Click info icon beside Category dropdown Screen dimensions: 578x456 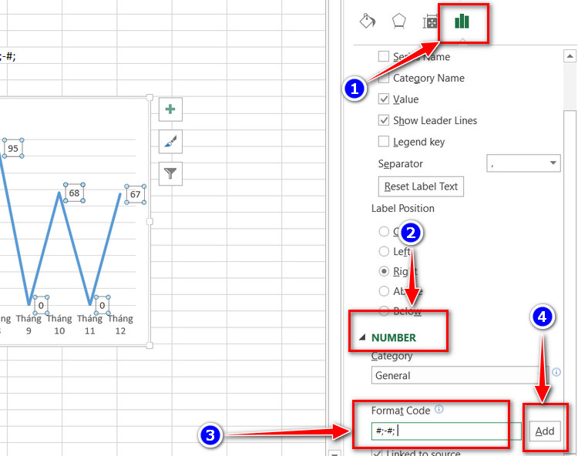(x=556, y=372)
